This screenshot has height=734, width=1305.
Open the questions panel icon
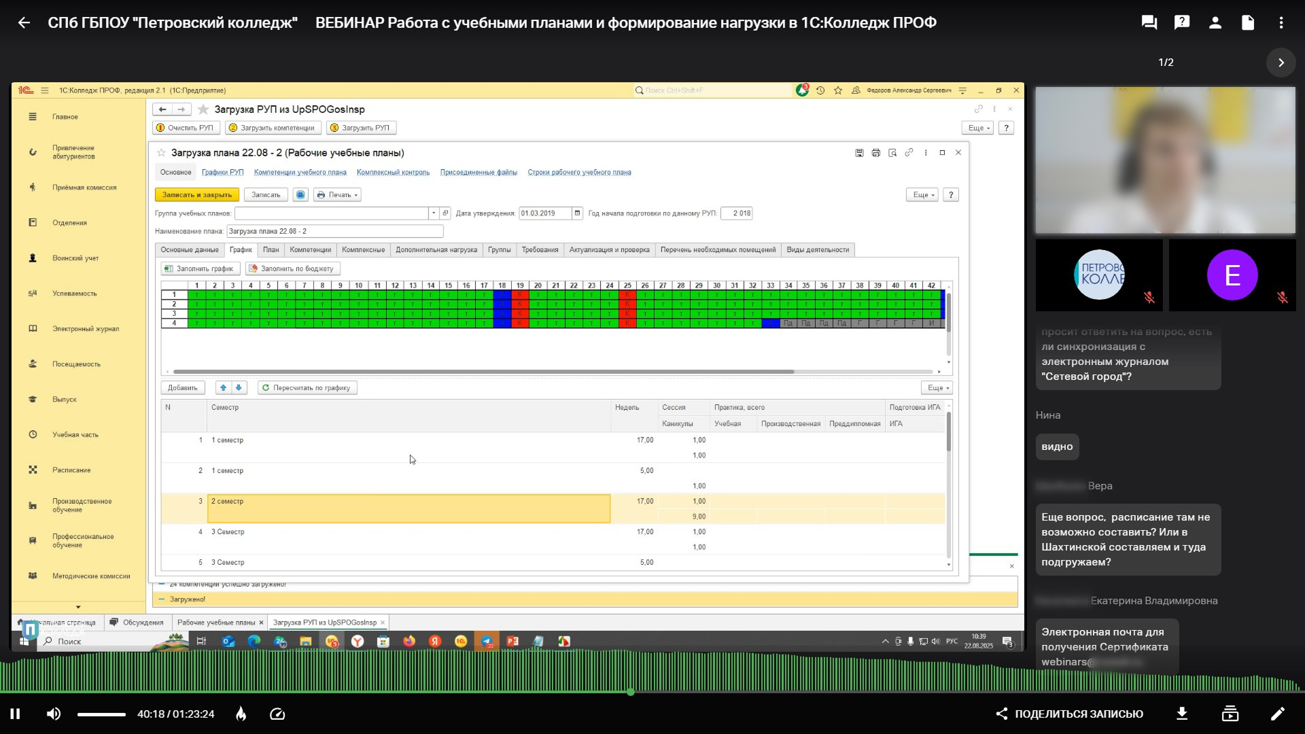pos(1182,22)
